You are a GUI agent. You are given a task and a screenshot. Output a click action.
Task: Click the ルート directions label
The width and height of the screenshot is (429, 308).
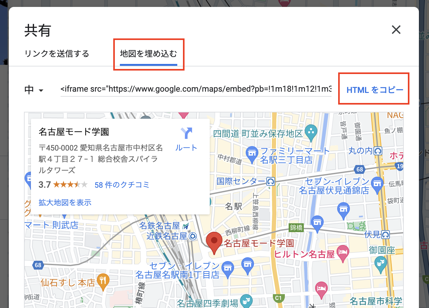(x=186, y=148)
